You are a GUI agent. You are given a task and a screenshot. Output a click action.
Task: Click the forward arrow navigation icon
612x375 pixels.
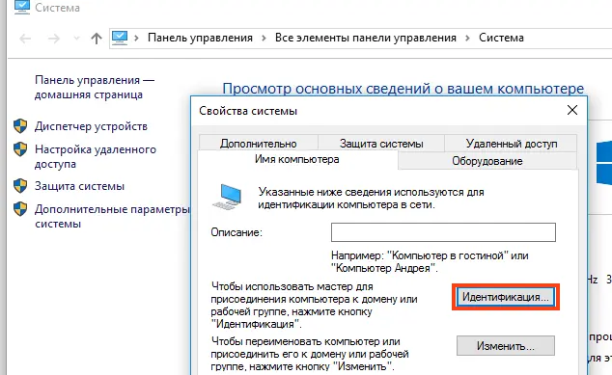54,39
